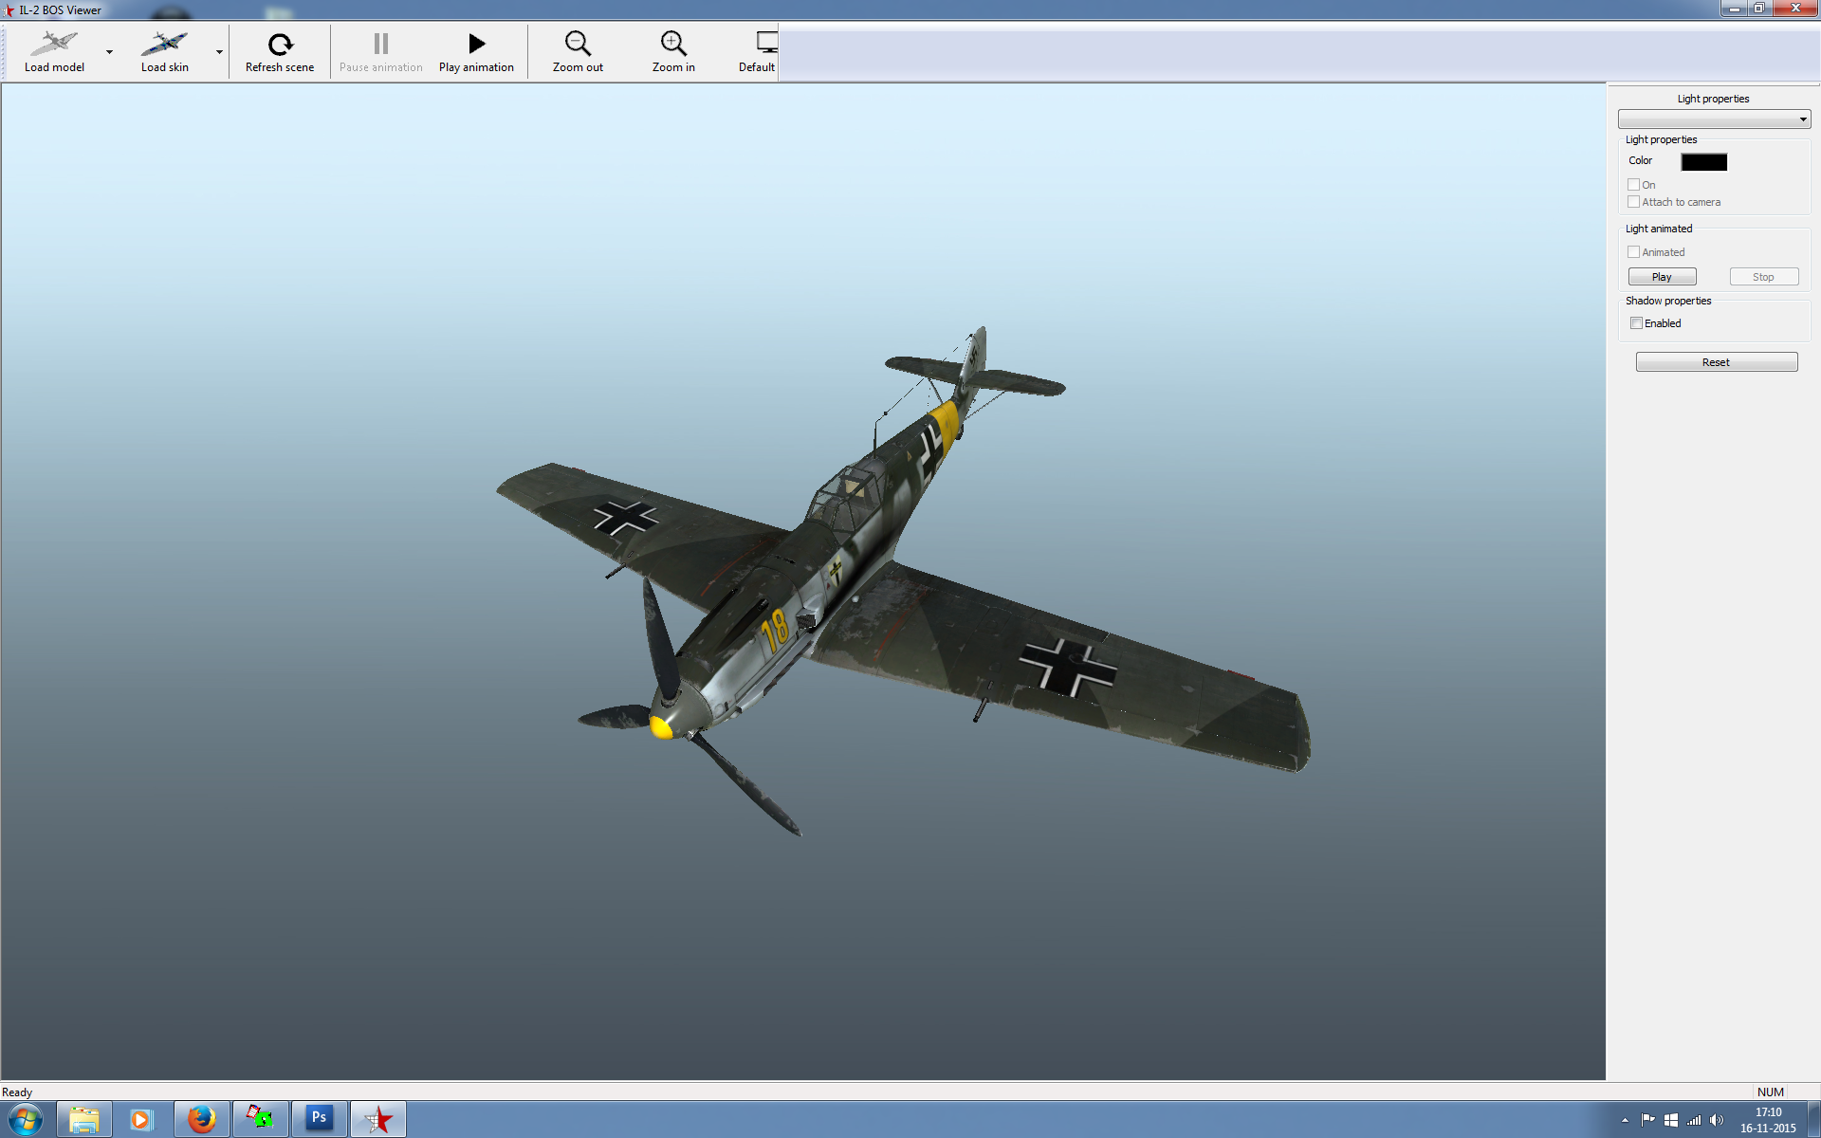Viewport: 1821px width, 1138px height.
Task: Click the Load model airplane icon
Action: 54,45
